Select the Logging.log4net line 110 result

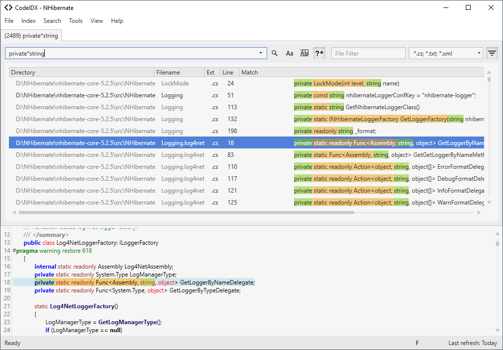click(x=246, y=167)
